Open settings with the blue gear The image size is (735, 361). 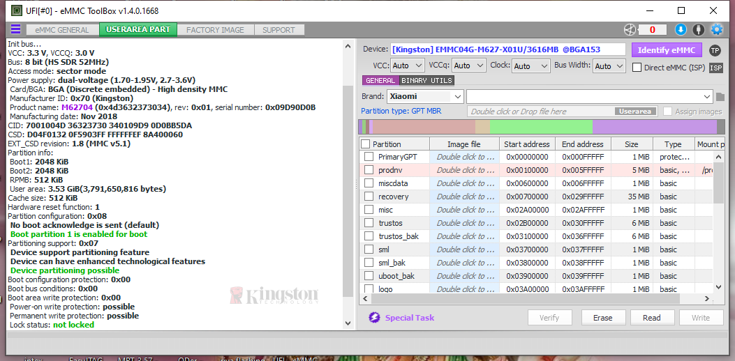(717, 30)
